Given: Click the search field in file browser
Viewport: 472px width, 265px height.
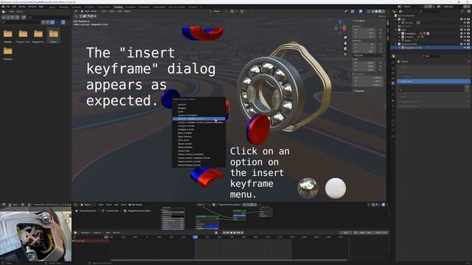Looking at the screenshot, I should tap(21, 22).
